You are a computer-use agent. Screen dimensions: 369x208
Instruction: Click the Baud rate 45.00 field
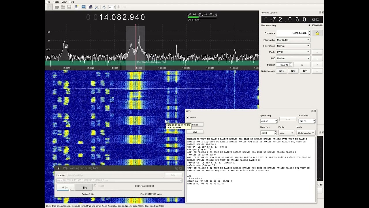[x=267, y=133]
